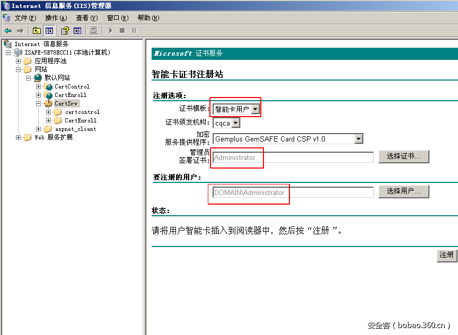Image resolution: width=458 pixels, height=335 pixels.
Task: Open the 证书颁发机构 dropdown showing cqca
Action: click(x=235, y=122)
